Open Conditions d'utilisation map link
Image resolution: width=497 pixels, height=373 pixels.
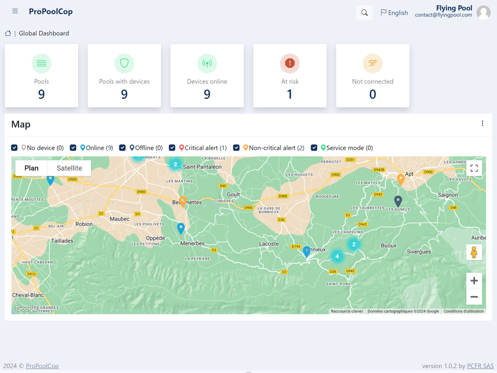tap(463, 311)
